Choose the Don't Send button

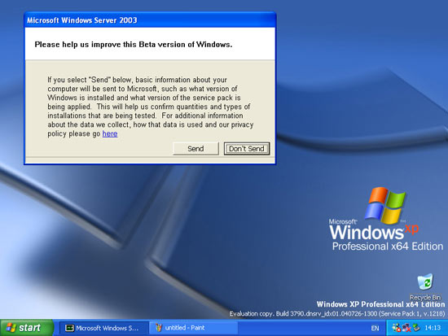point(247,149)
